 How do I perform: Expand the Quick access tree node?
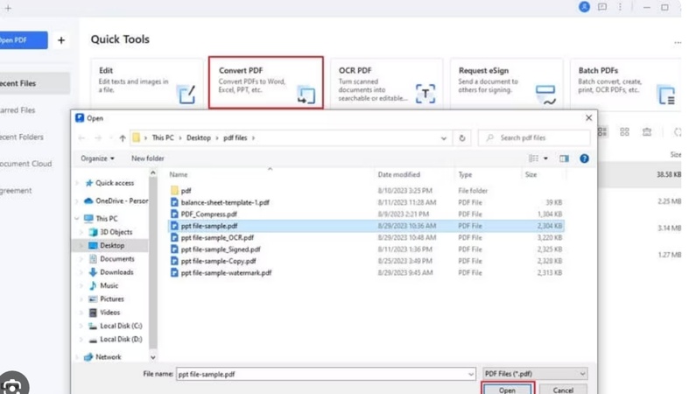[77, 183]
